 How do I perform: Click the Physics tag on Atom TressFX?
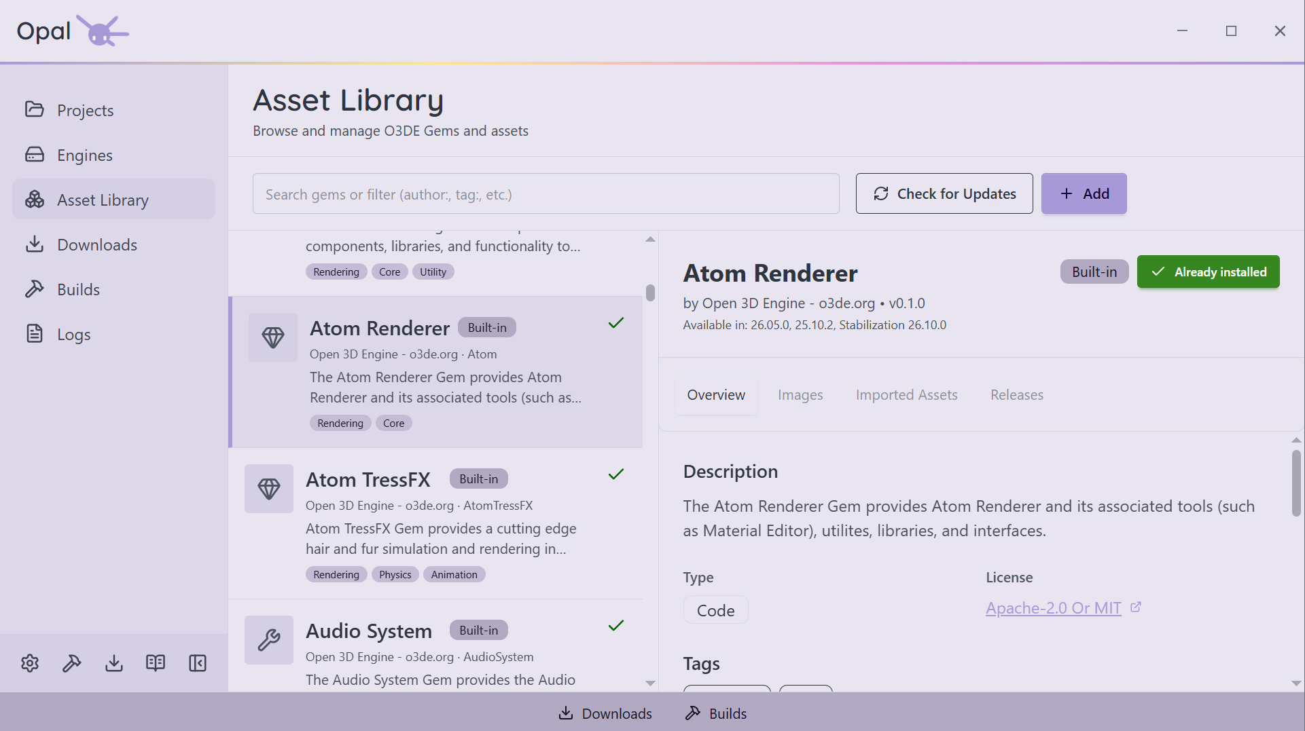pos(395,574)
